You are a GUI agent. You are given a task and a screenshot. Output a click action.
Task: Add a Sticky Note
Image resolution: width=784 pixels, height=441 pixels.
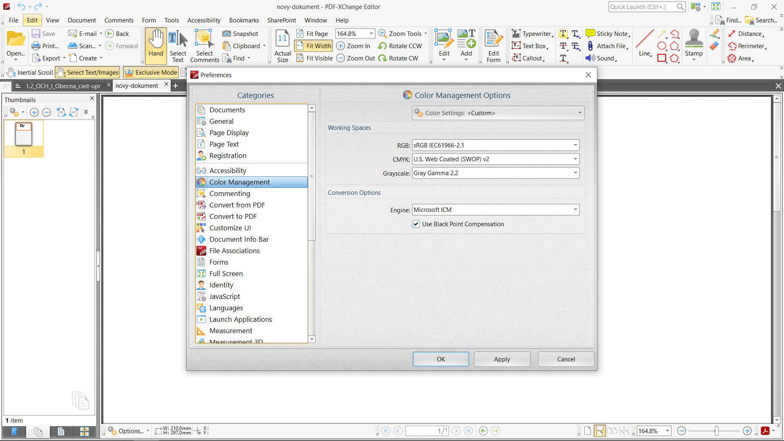pyautogui.click(x=608, y=34)
